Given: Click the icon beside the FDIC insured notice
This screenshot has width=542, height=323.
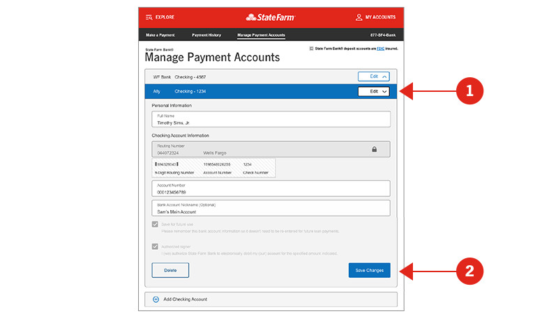Looking at the screenshot, I should tap(311, 49).
